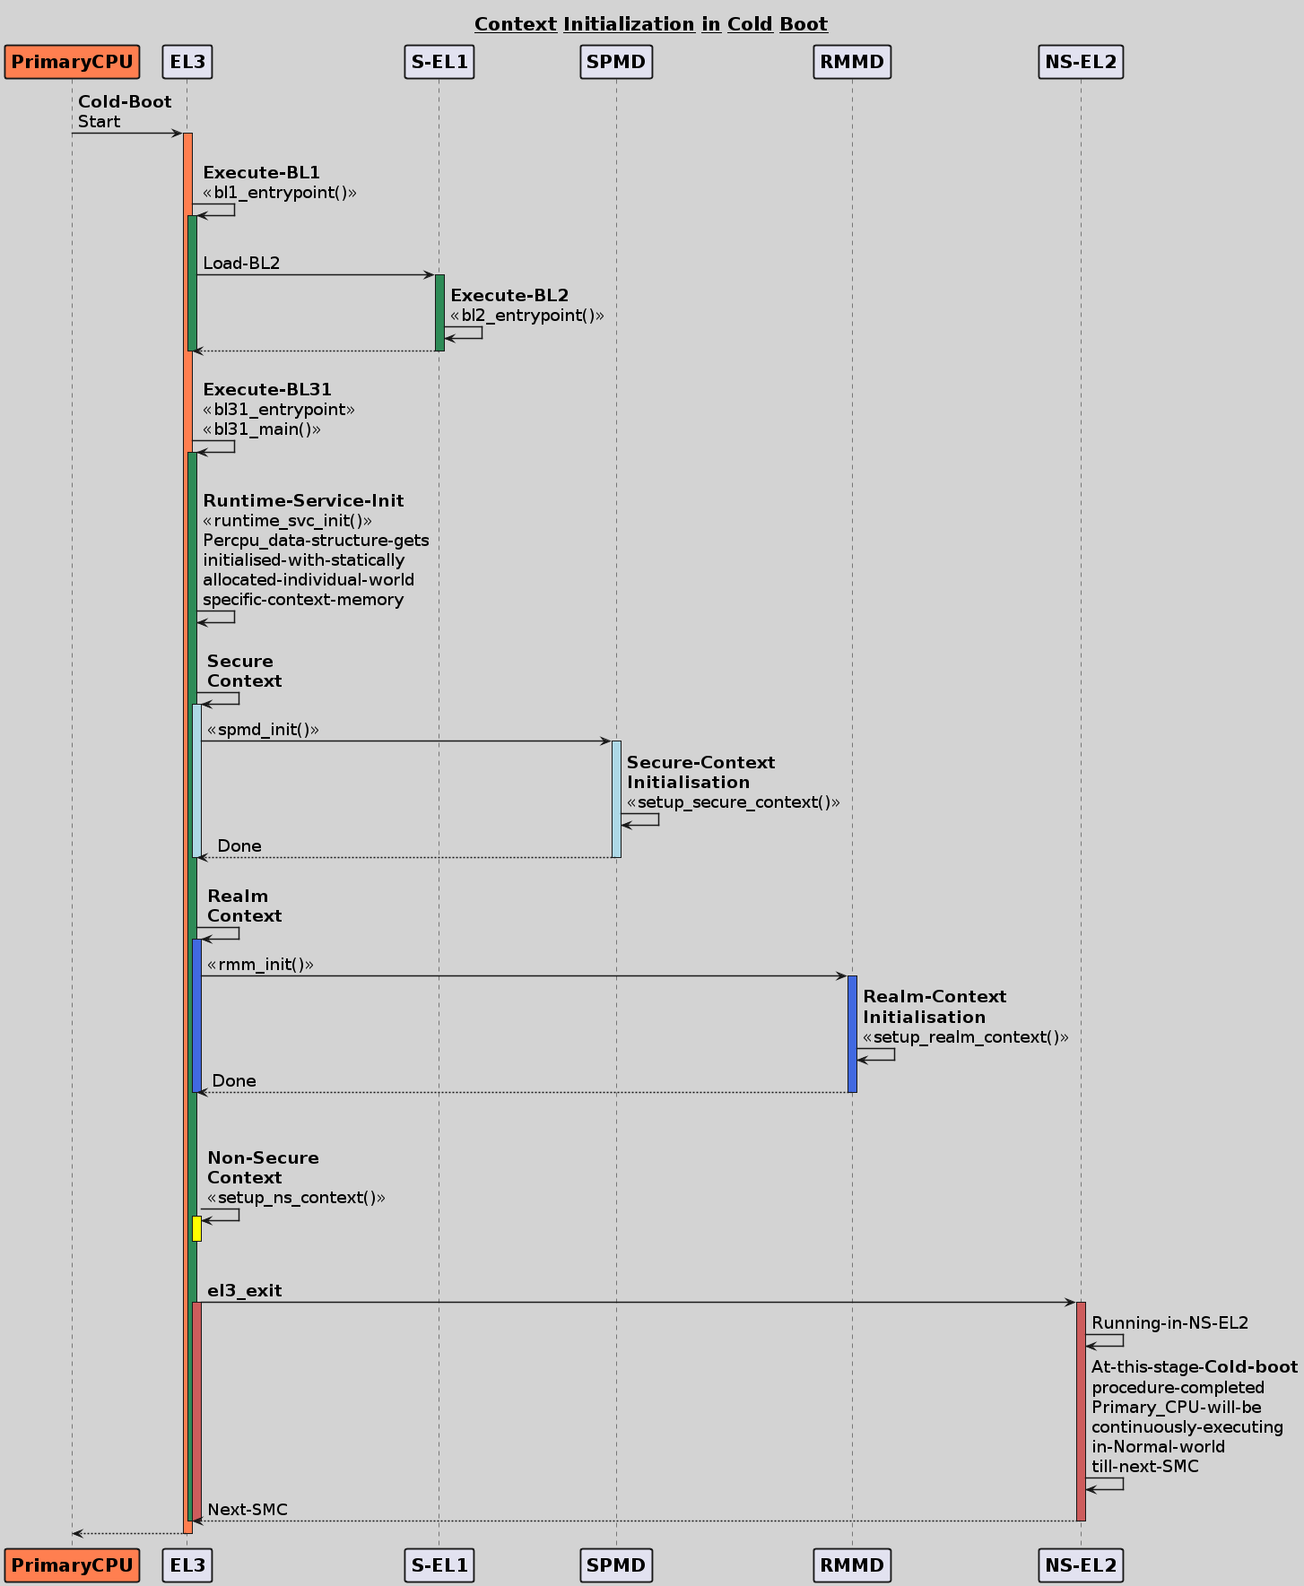Select the bottom NS-EL2 participant box
The height and width of the screenshot is (1586, 1304).
[1081, 1565]
